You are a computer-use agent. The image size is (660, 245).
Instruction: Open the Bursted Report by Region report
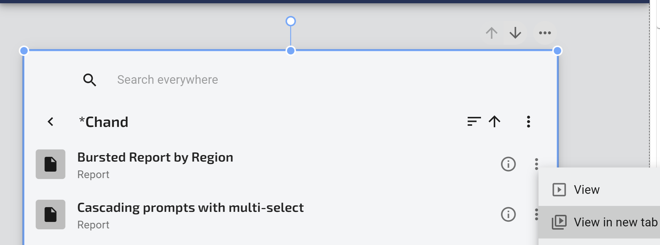[155, 157]
